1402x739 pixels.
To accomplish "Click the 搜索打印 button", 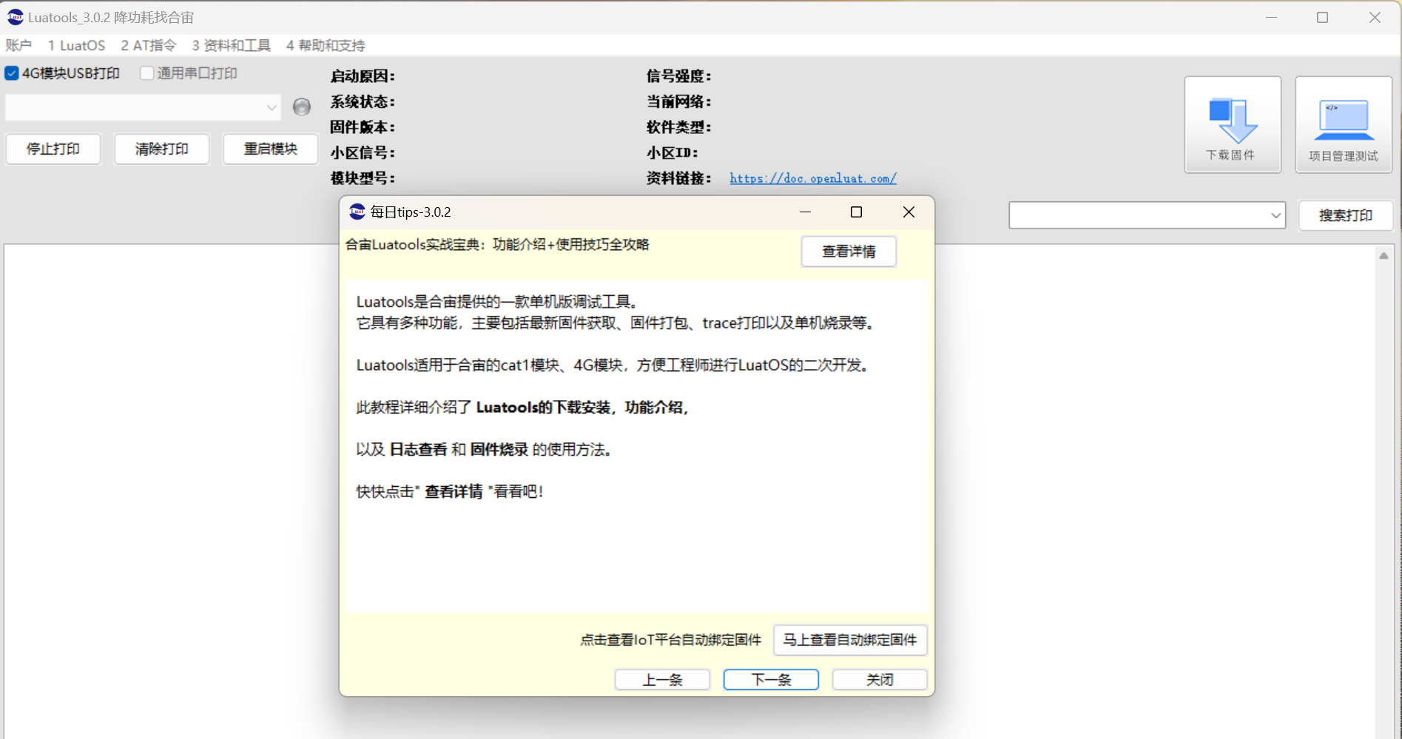I will (x=1346, y=215).
